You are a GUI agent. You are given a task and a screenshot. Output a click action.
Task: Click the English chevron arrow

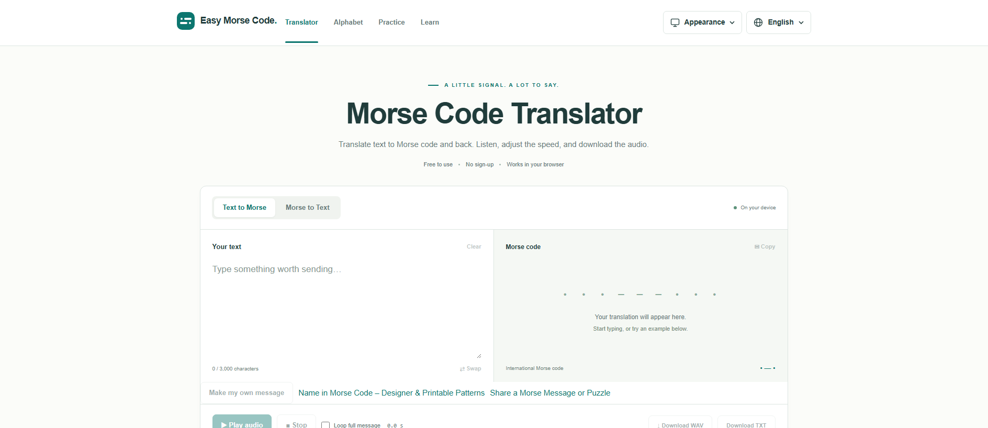[x=801, y=22]
